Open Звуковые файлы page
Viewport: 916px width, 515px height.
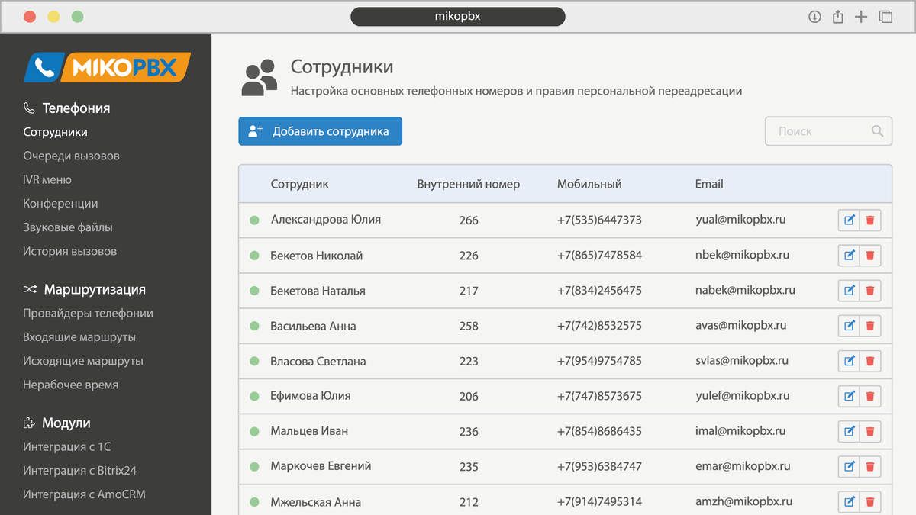[68, 227]
